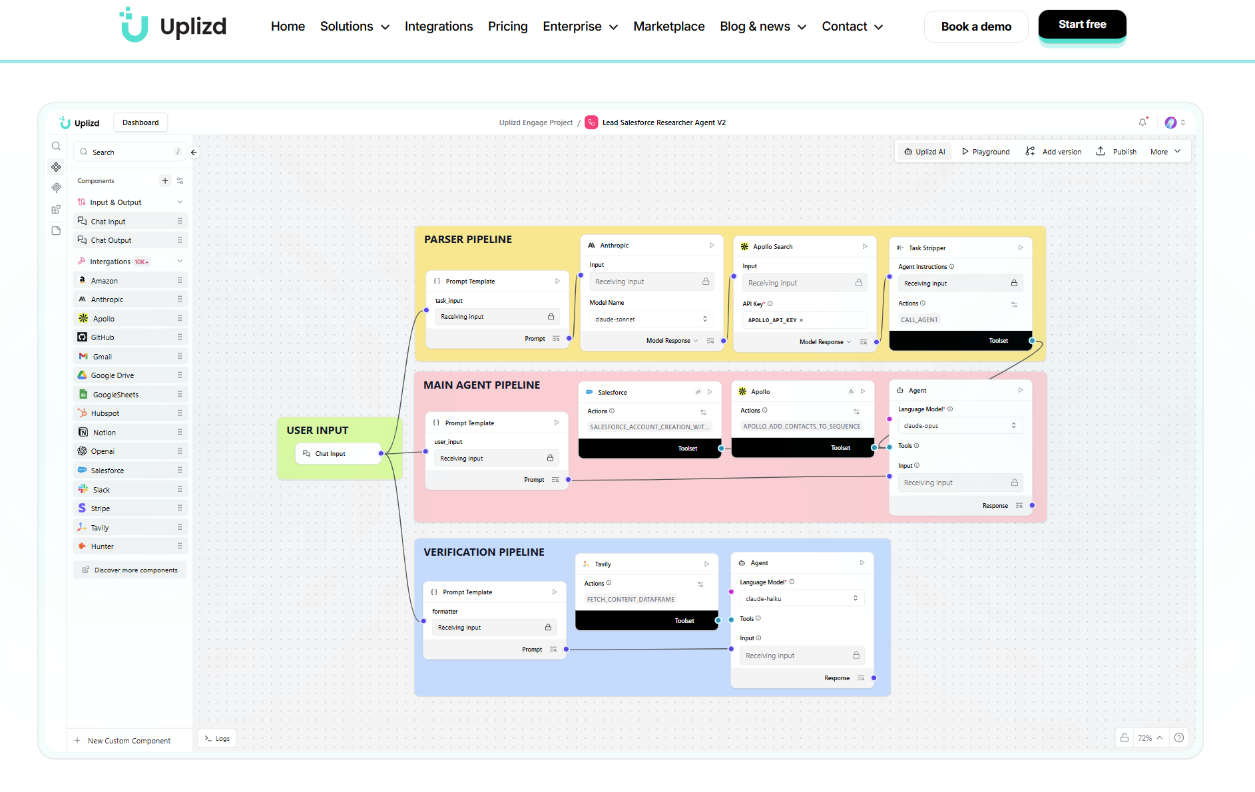
Task: Run the Tavily node play icon
Action: [707, 564]
